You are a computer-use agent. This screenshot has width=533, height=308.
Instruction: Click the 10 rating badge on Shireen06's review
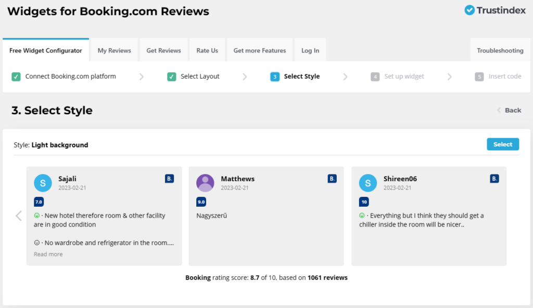click(x=363, y=202)
